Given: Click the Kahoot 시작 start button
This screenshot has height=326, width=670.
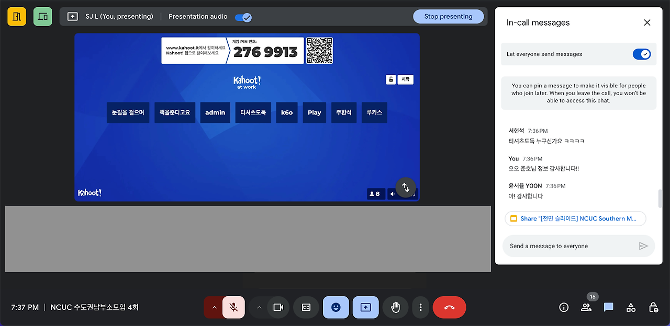Looking at the screenshot, I should click(x=405, y=79).
